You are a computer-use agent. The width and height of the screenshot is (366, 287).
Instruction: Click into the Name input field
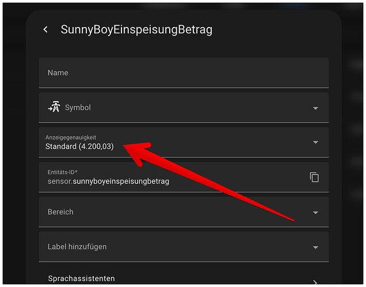[x=184, y=73]
